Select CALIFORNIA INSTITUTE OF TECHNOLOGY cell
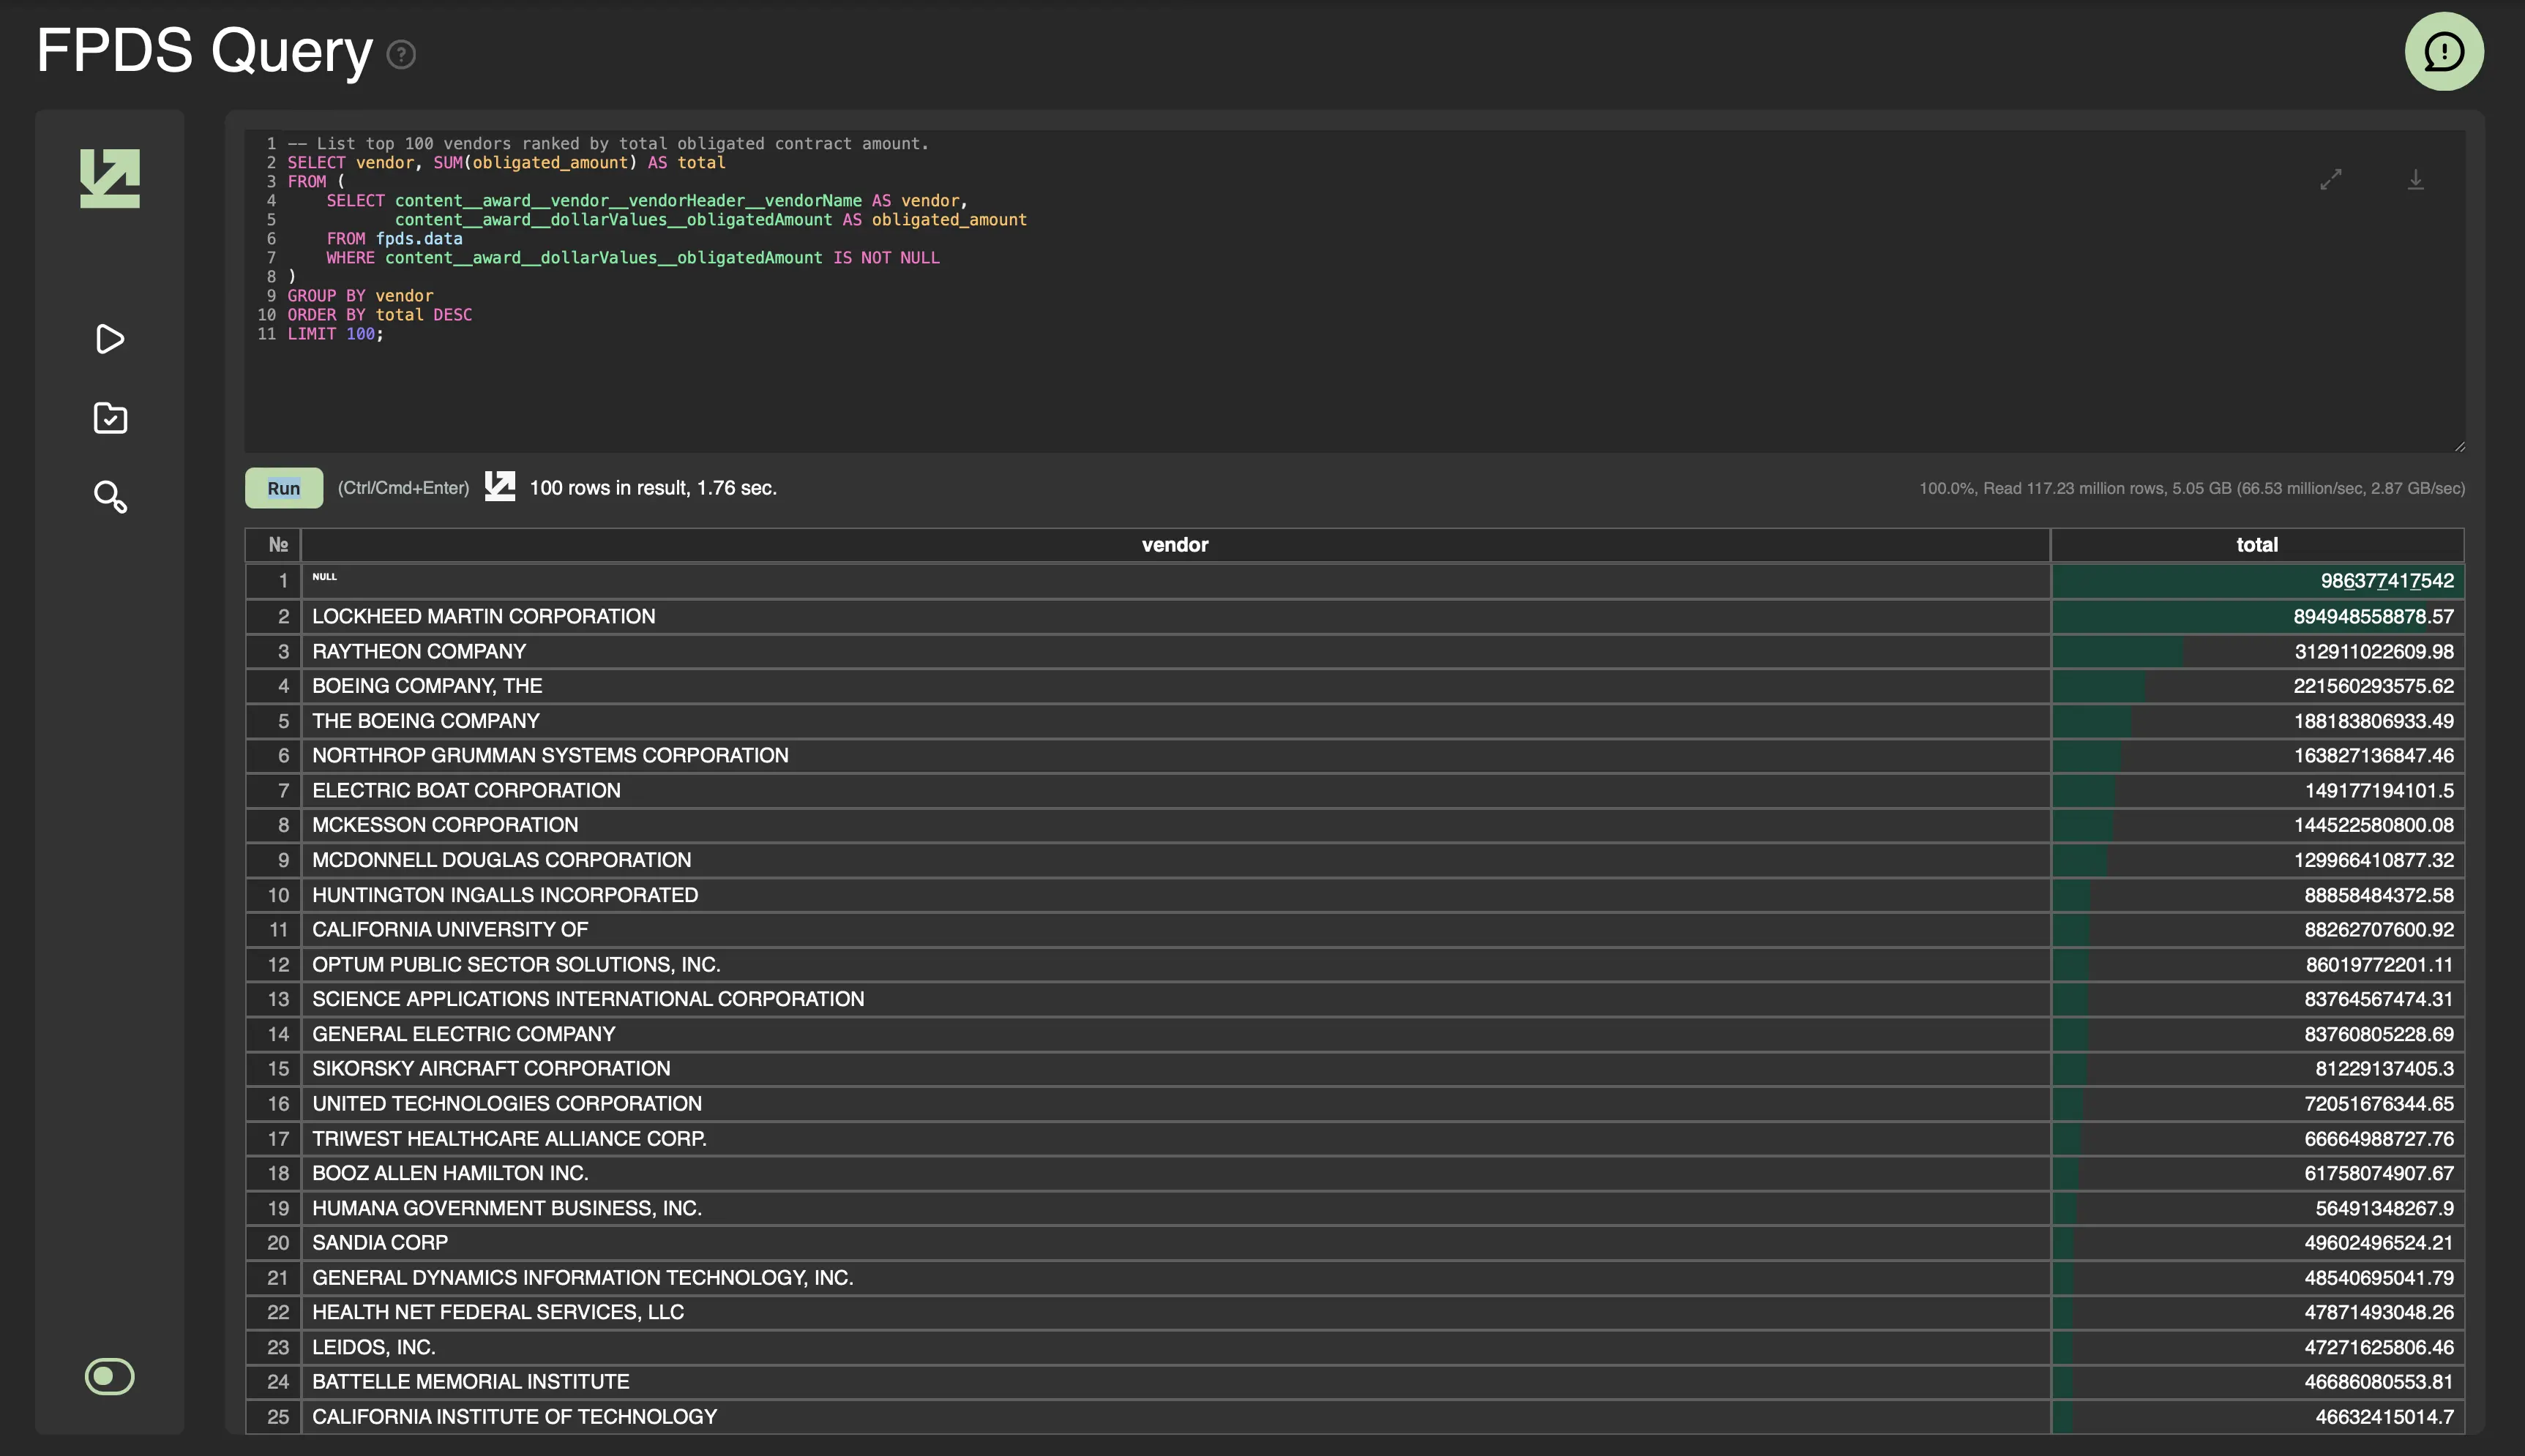Screen dimensions: 2525x1456 (x=1175, y=1416)
